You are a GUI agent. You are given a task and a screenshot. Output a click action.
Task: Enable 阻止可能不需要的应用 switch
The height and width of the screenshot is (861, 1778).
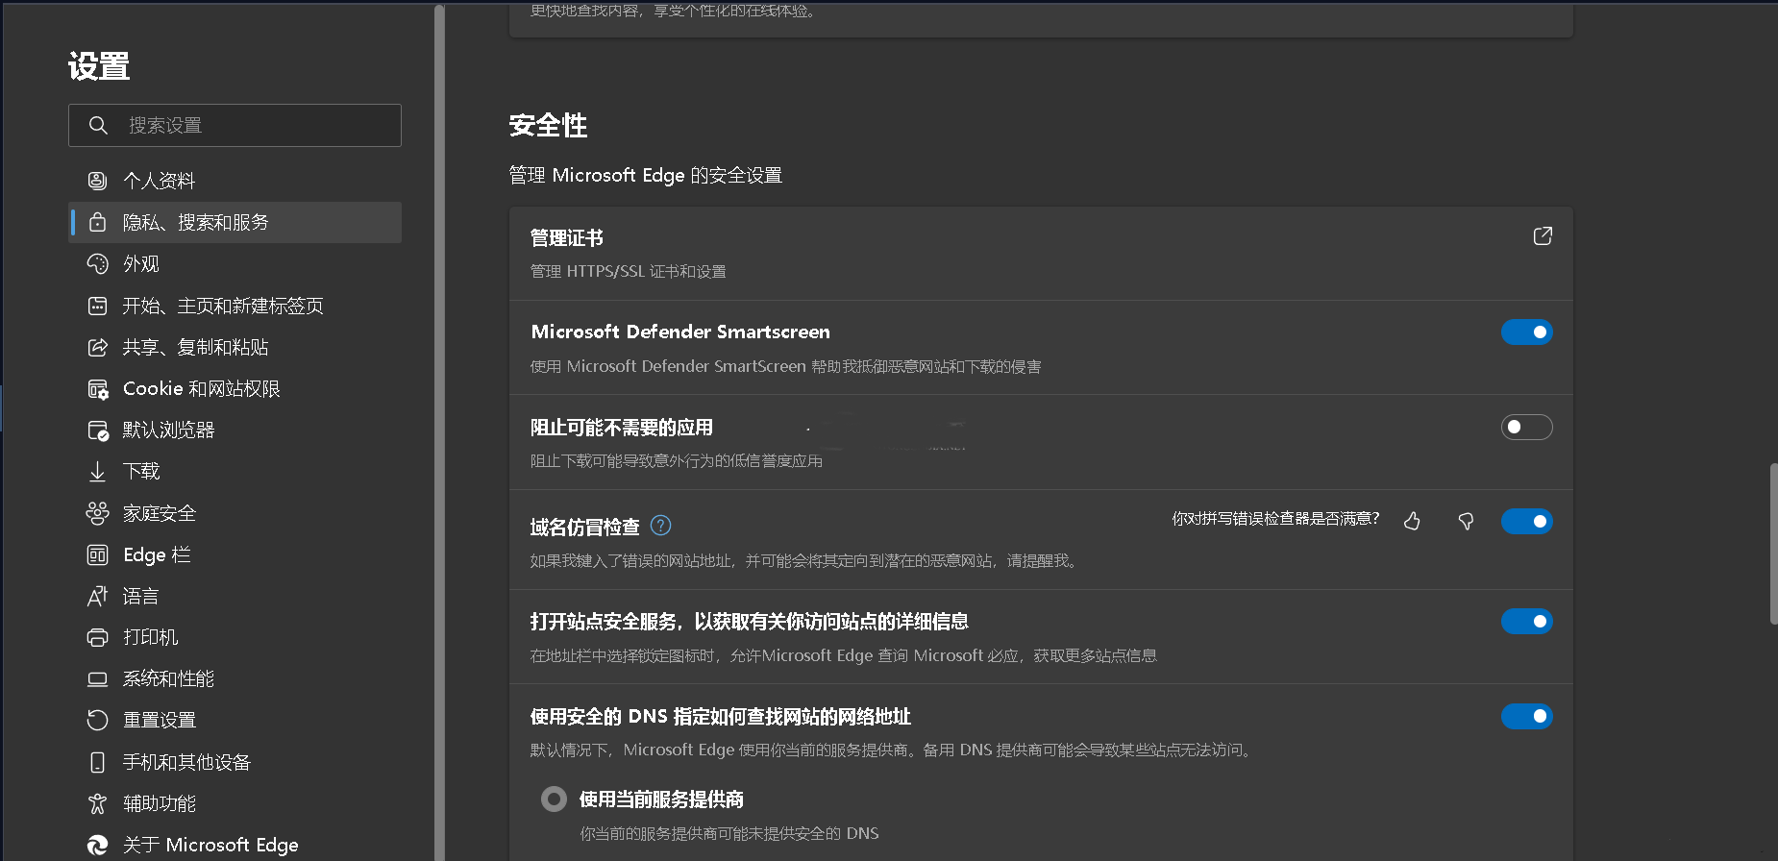coord(1527,427)
